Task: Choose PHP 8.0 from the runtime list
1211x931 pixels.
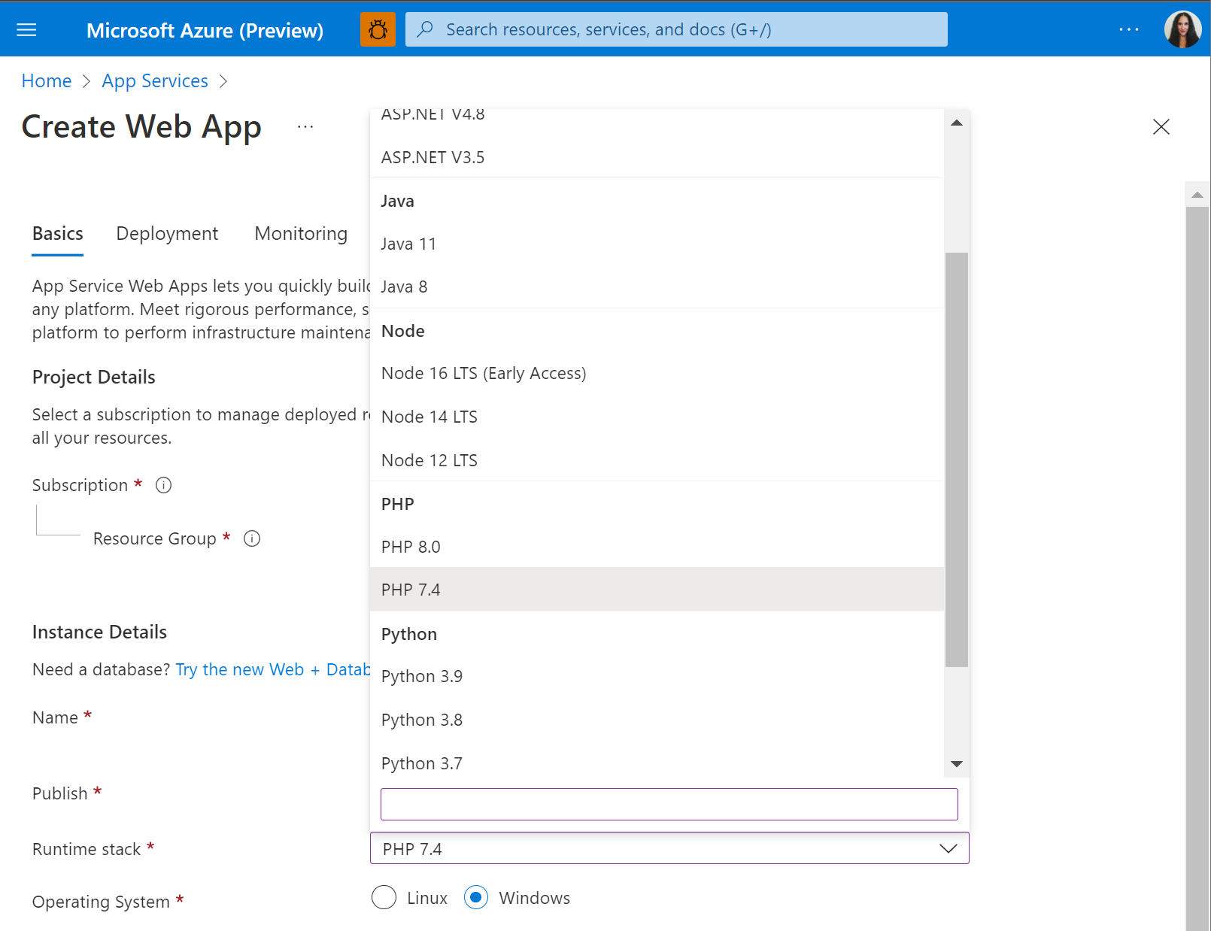Action: (411, 547)
